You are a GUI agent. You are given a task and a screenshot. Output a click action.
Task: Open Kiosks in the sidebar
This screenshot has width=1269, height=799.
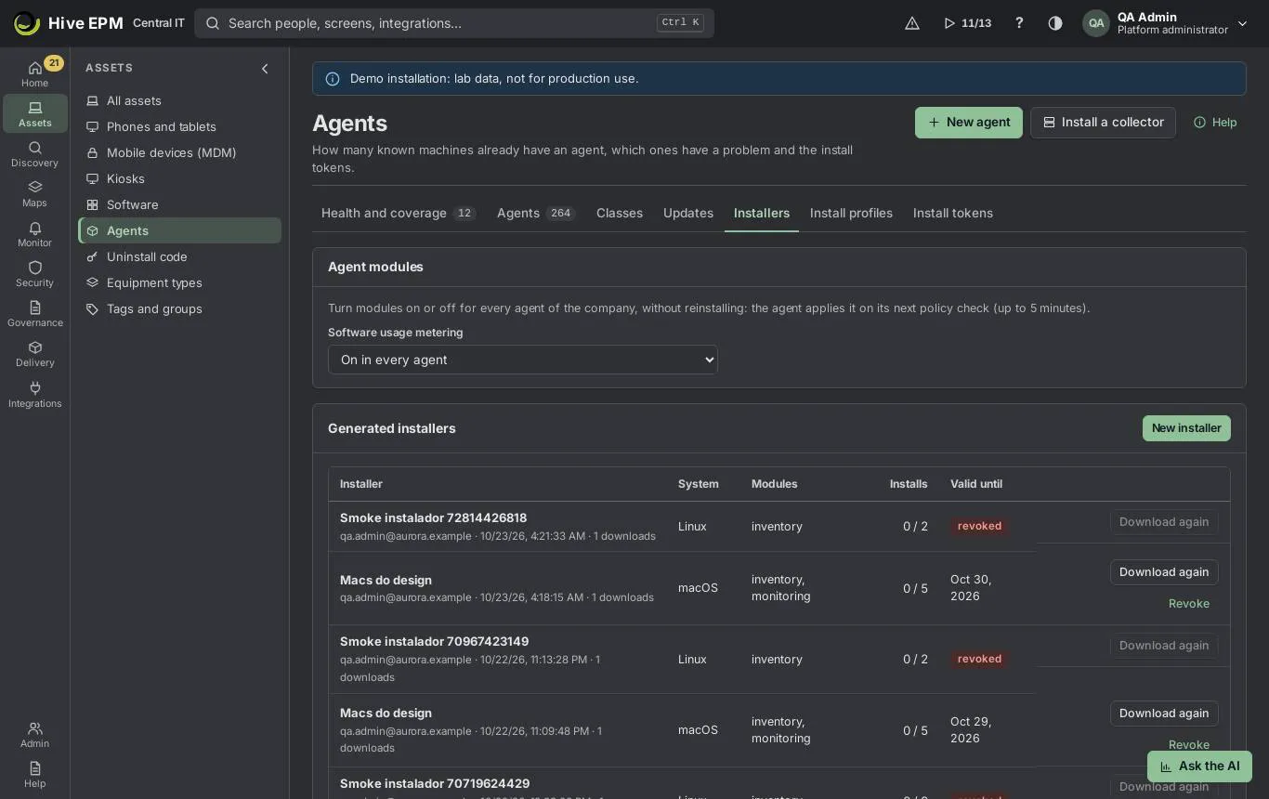180,178
